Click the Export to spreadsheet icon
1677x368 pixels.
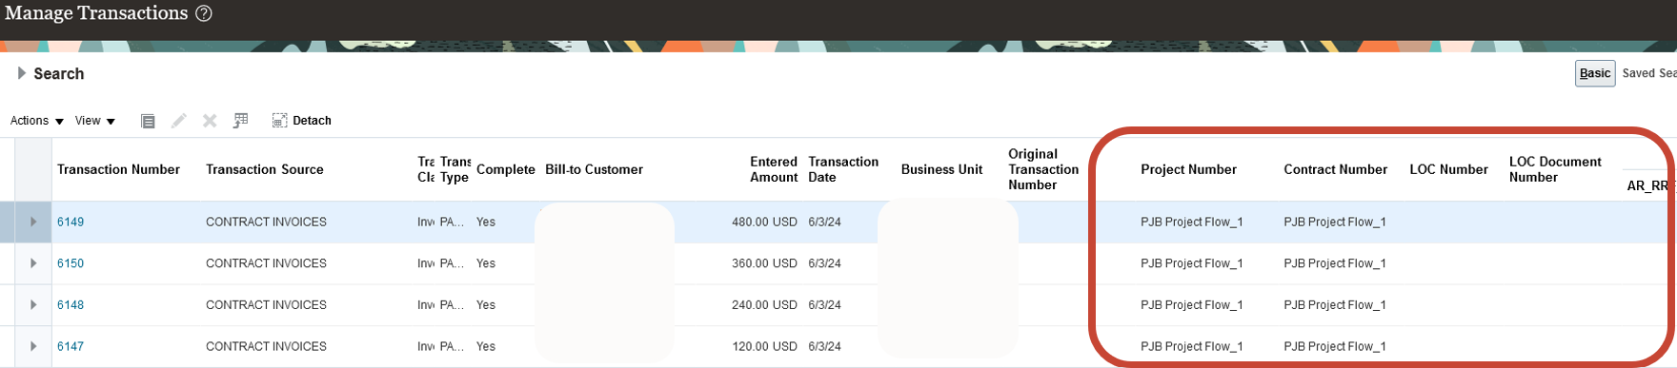tap(240, 121)
